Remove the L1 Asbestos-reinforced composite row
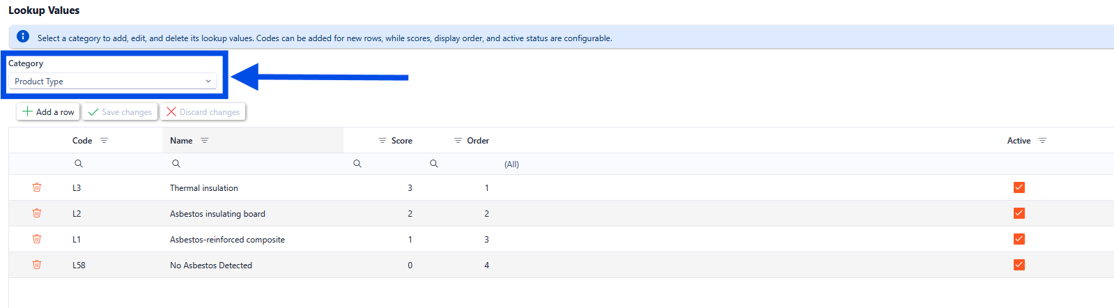Image resolution: width=1114 pixels, height=308 pixels. (37, 239)
